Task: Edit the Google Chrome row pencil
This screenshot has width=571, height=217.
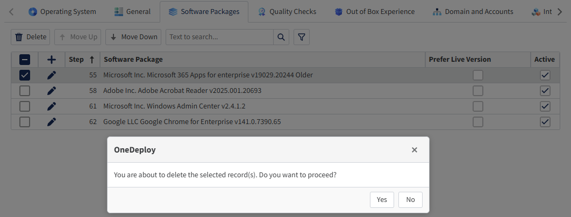Action: pos(52,122)
